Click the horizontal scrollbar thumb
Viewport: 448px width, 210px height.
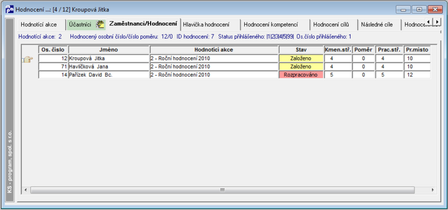(x=222, y=190)
